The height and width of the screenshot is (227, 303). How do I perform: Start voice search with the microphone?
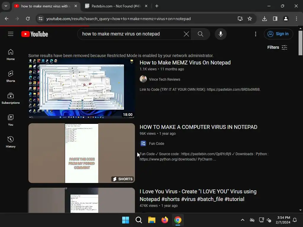click(x=220, y=34)
